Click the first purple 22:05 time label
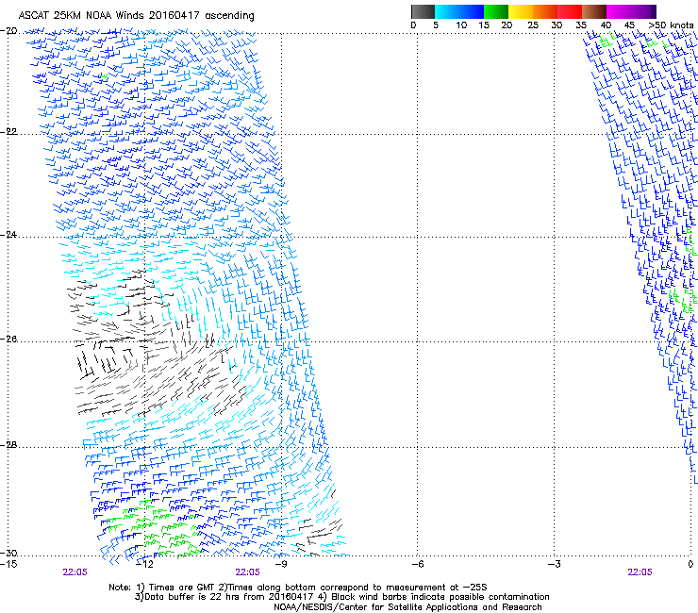The image size is (698, 613). 75,572
